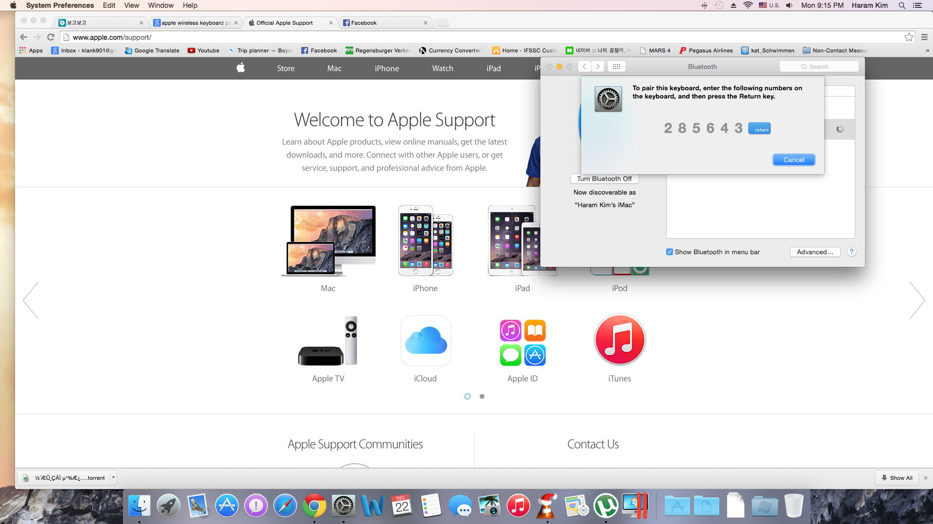Toggle Show Bluetooth in menu bar checkbox
933x524 pixels.
tap(670, 252)
